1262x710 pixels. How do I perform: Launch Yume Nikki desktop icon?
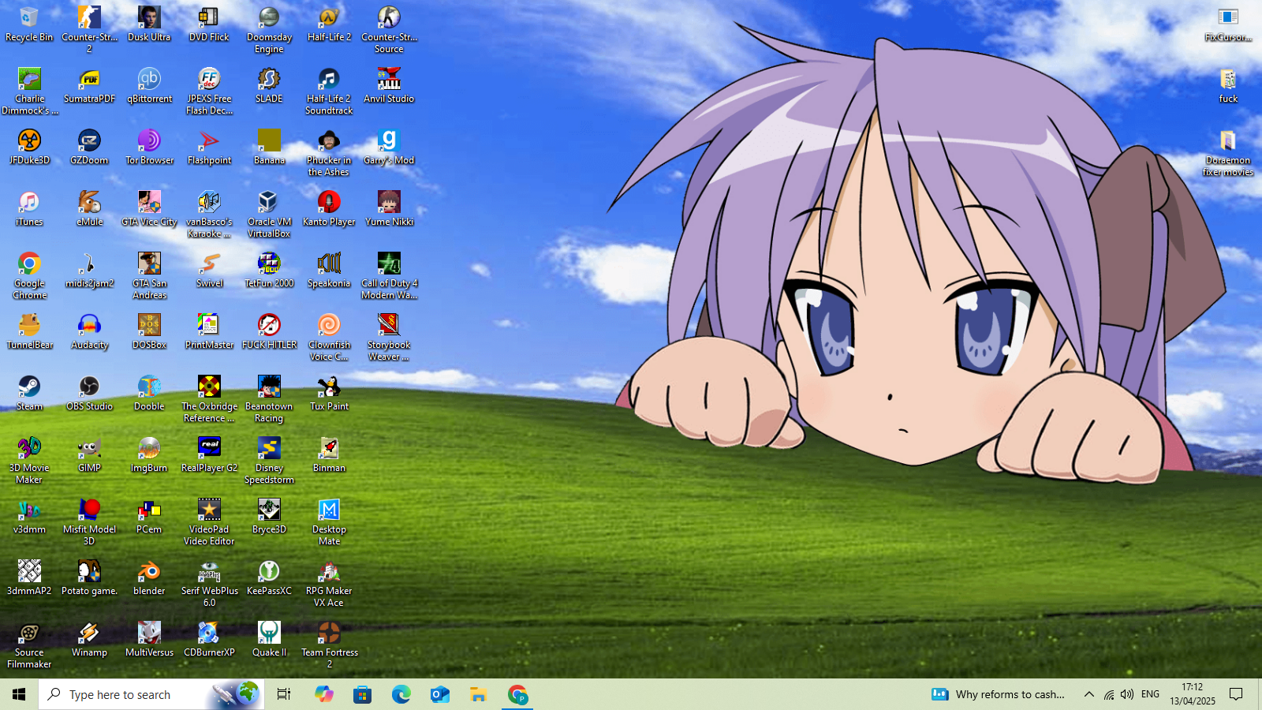point(389,208)
